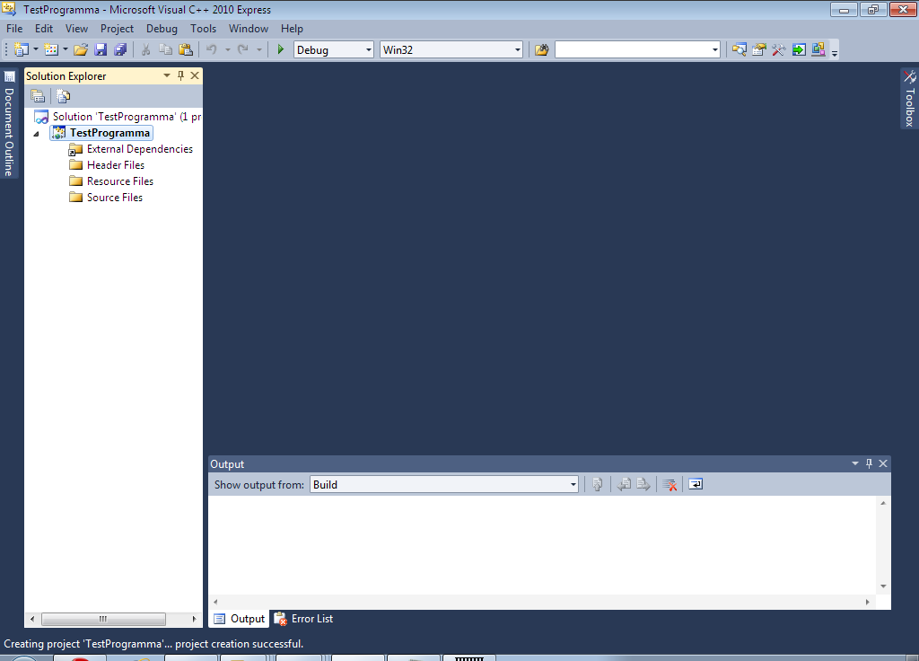Open Solution Explorer via toolbar icon

click(x=740, y=50)
